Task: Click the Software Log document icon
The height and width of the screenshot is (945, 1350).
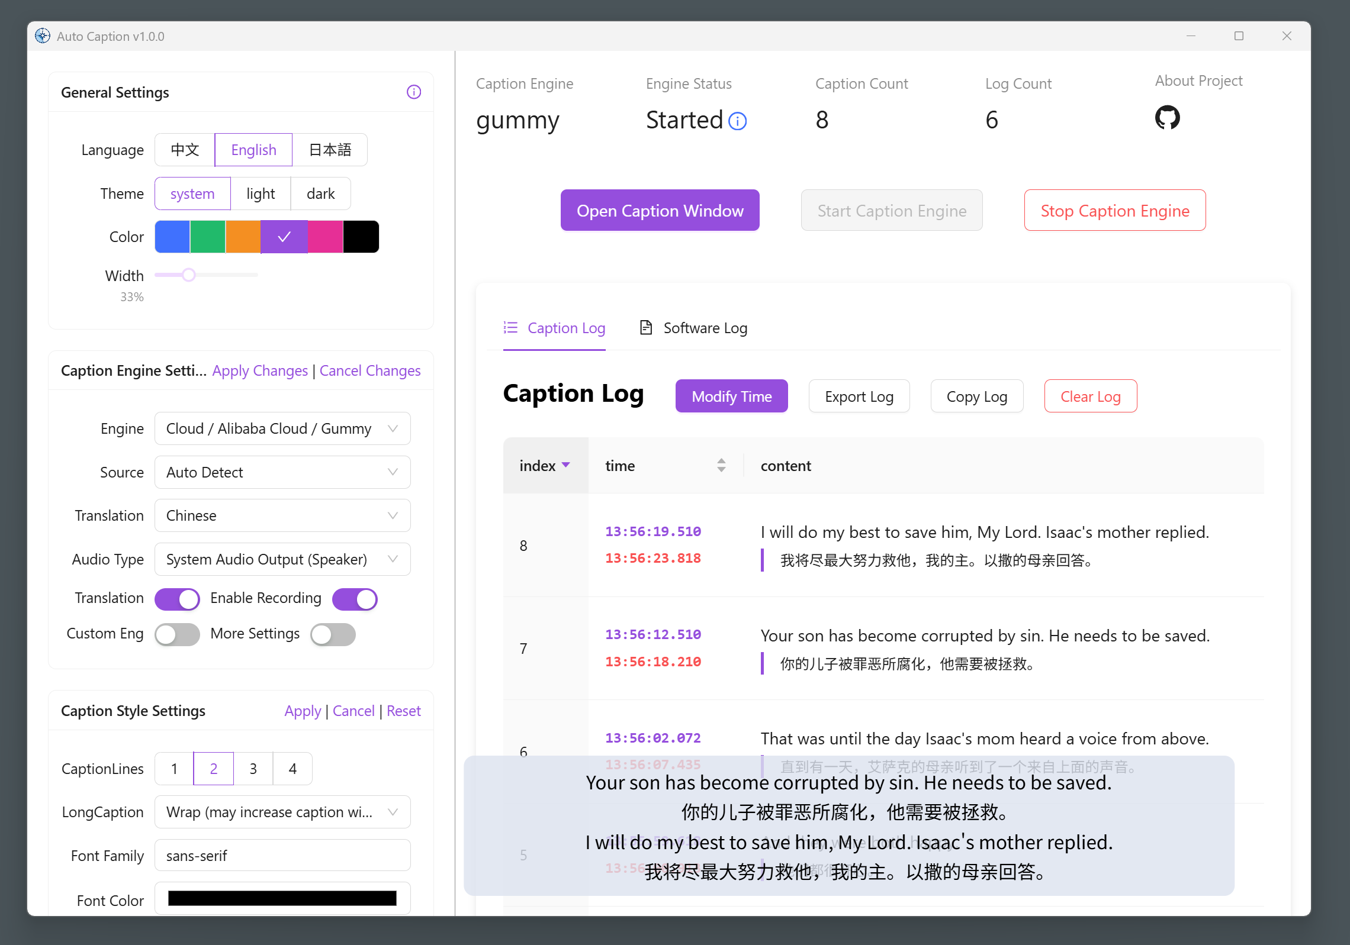Action: click(x=646, y=328)
